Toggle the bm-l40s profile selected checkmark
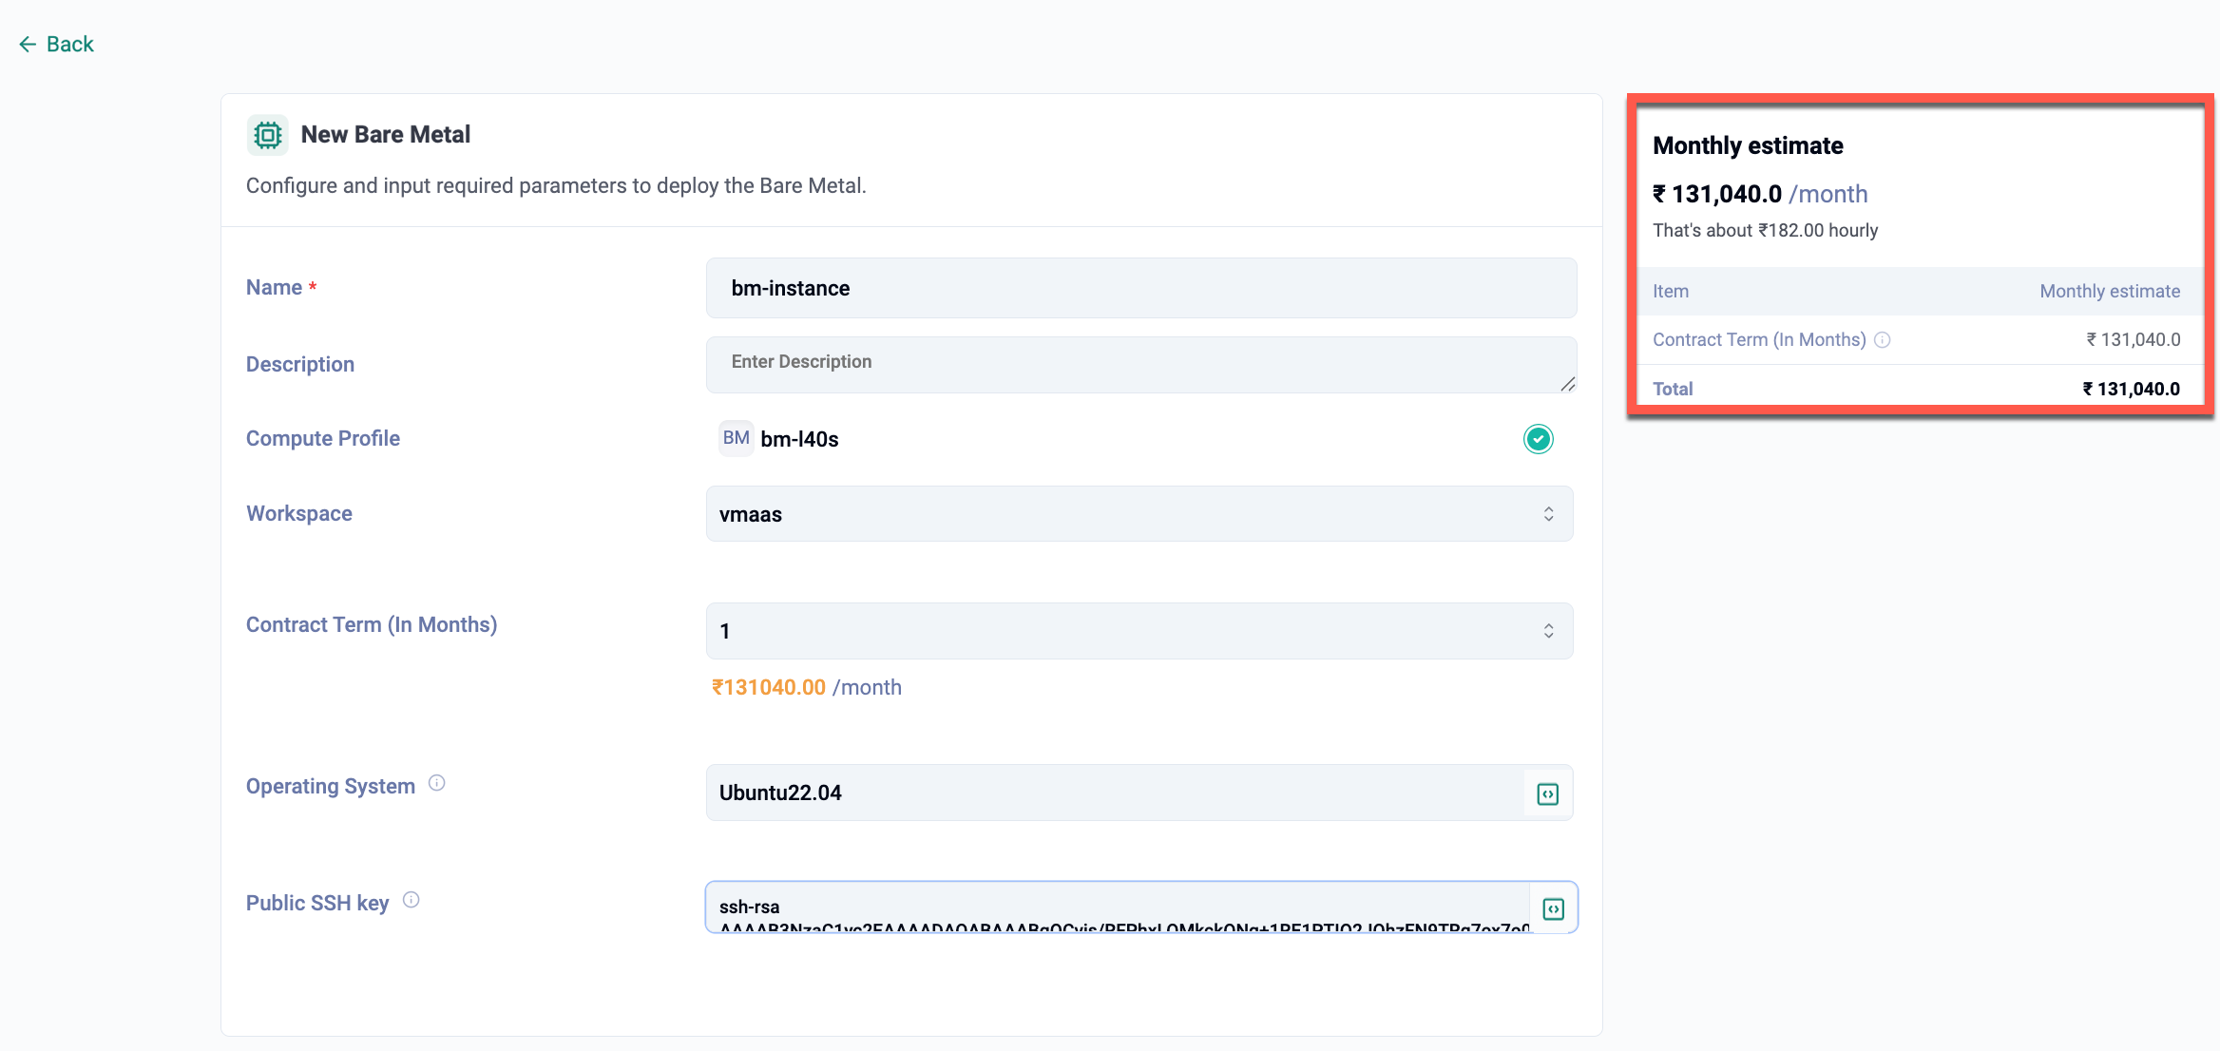2220x1051 pixels. pyautogui.click(x=1538, y=438)
